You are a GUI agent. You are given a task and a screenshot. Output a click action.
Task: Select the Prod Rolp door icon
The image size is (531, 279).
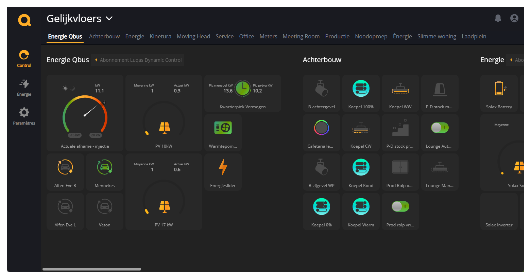click(400, 167)
